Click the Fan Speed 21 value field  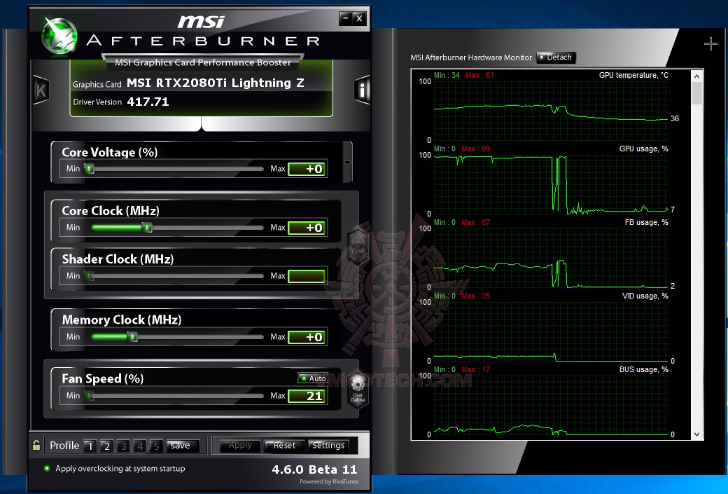pyautogui.click(x=307, y=396)
